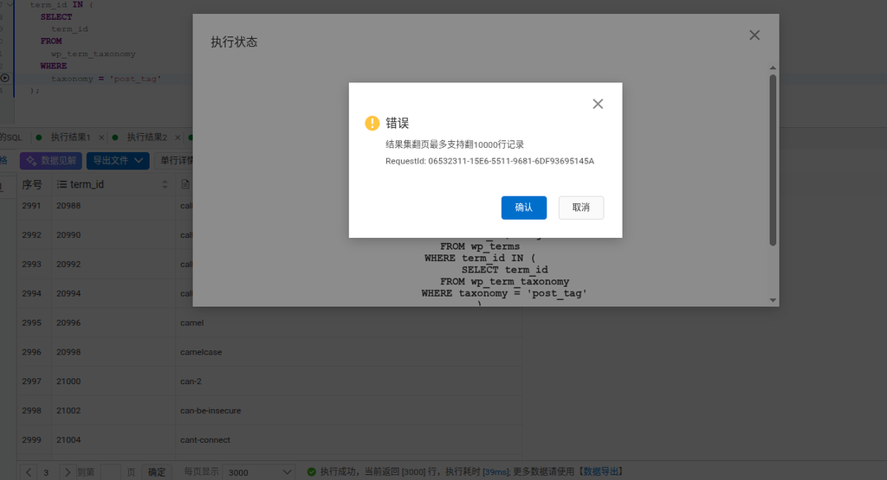Screen dimensions: 887x480
Task: Select the cell containing camelcase
Action: (x=348, y=352)
